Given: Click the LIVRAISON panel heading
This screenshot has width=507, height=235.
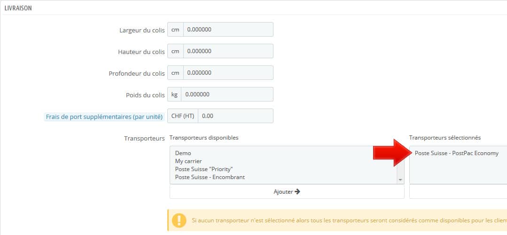Looking at the screenshot, I should tap(18, 8).
